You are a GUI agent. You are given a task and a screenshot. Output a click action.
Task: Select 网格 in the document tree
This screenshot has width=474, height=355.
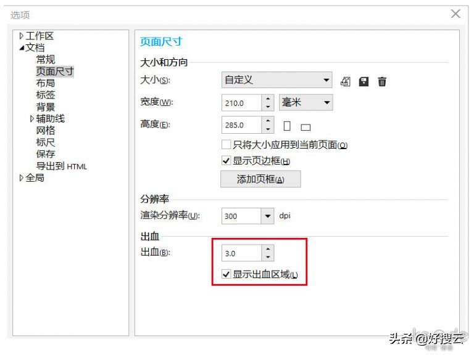pyautogui.click(x=46, y=131)
